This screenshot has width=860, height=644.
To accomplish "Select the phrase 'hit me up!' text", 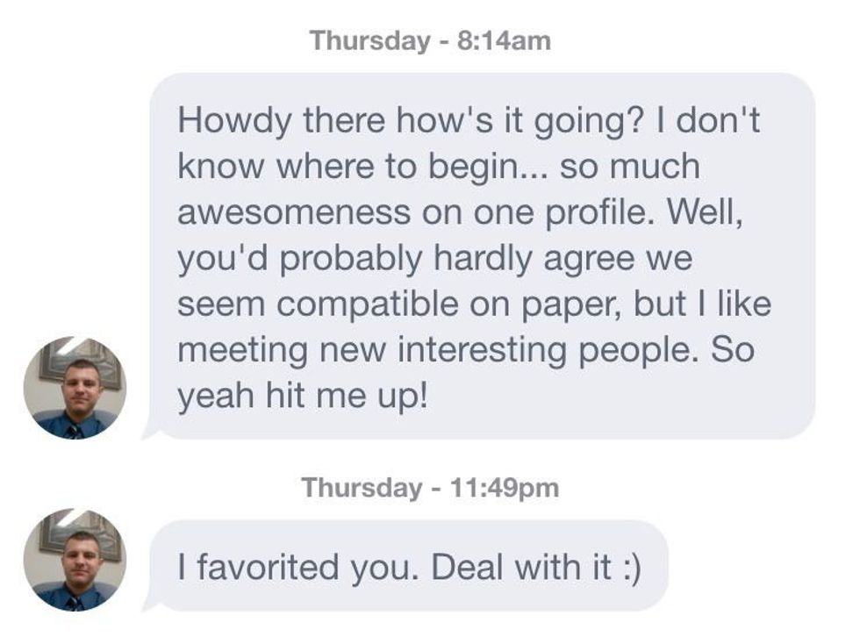I will pyautogui.click(x=347, y=396).
